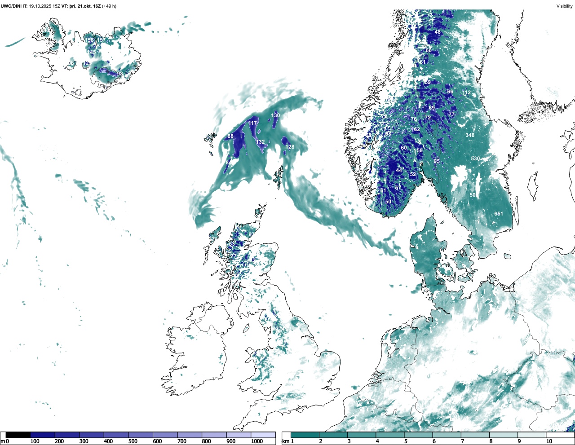This screenshot has height=445, width=575.
Task: Click the '158' value in northern Iceland
Action: coord(90,40)
